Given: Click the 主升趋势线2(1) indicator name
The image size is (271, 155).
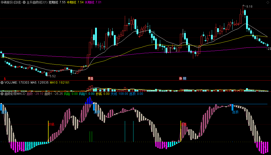Looking at the screenshot, I should [x=37, y=3].
